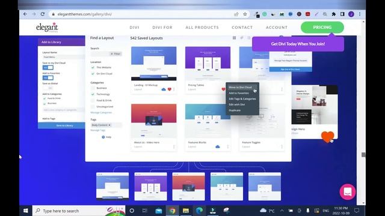Click cloud icon on Features Blurbs card
385x216 pixels.
[218, 146]
